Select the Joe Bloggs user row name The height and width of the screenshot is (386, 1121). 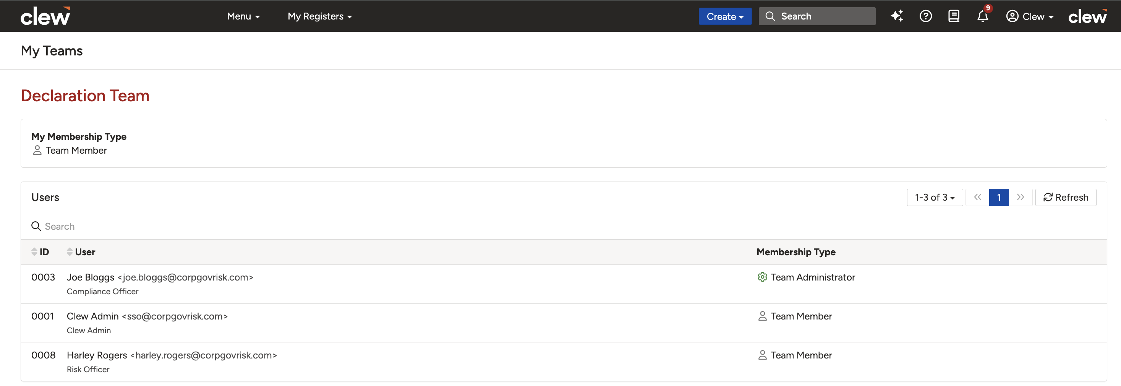click(x=91, y=277)
